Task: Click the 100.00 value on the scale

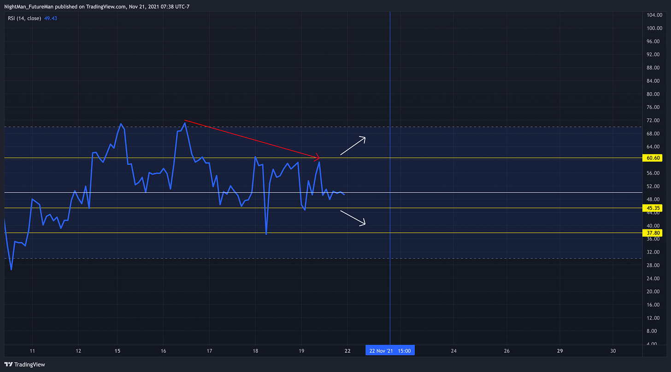Action: click(654, 28)
